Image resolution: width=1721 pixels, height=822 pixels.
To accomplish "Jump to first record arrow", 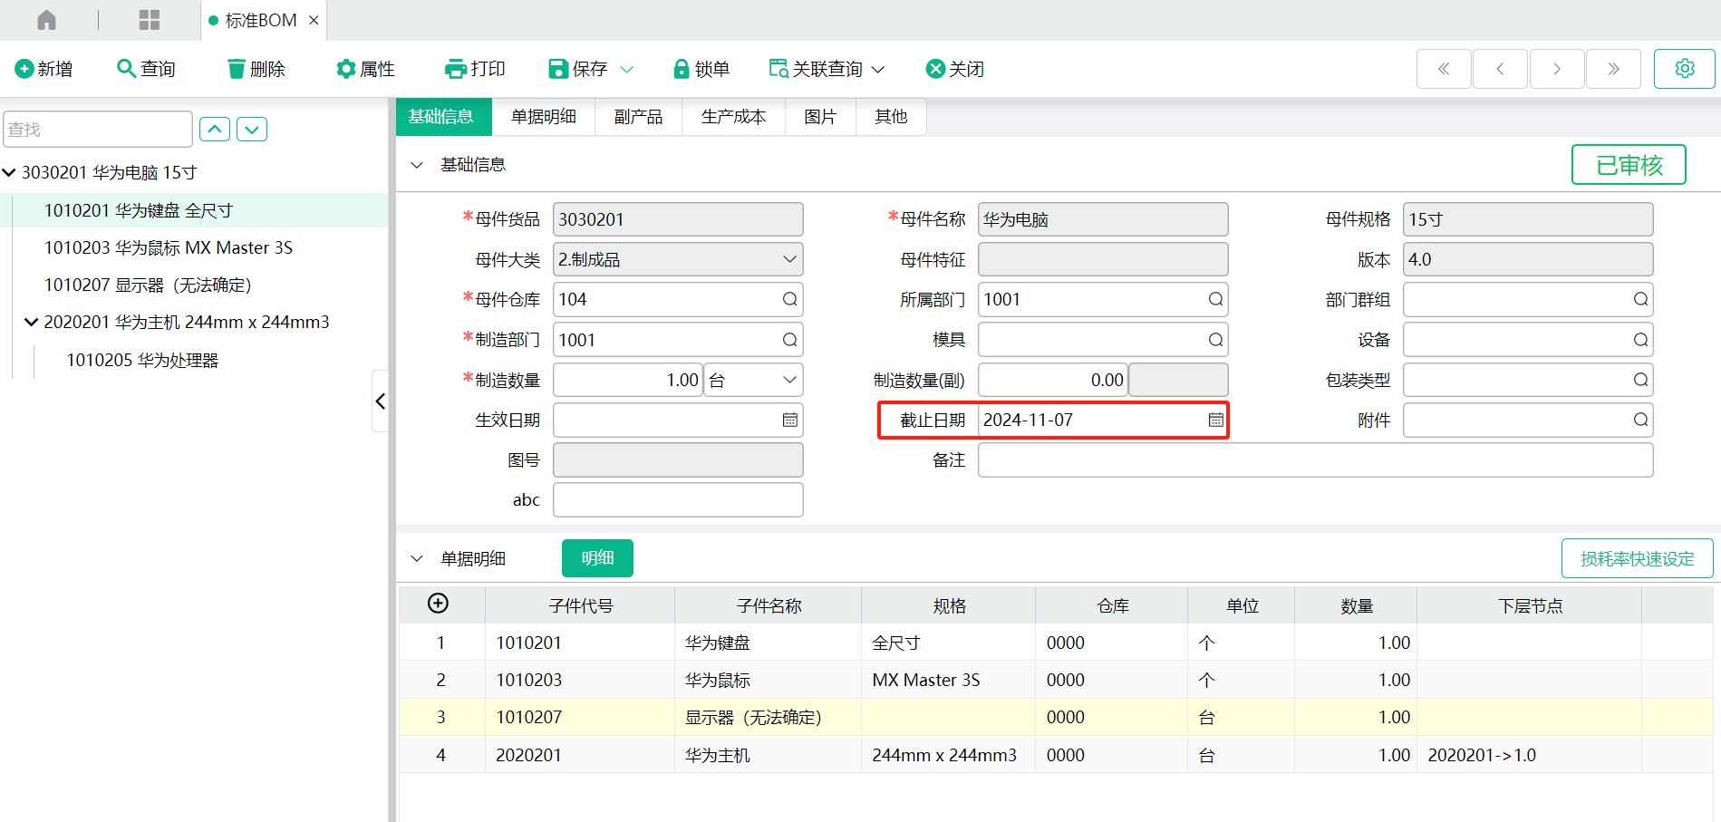I will 1444,69.
